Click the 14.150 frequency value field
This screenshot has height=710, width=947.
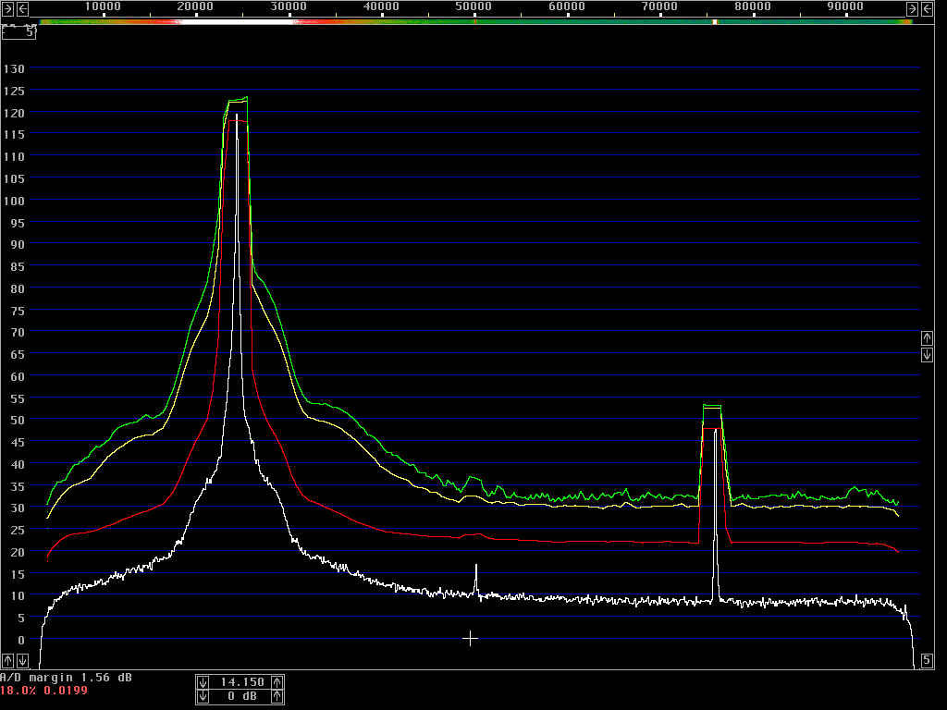241,682
